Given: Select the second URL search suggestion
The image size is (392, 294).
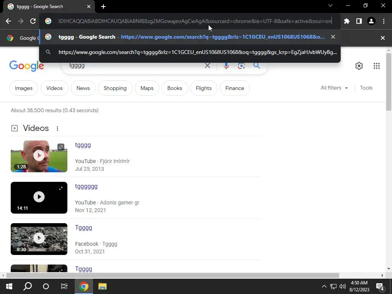Looking at the screenshot, I should (x=189, y=52).
